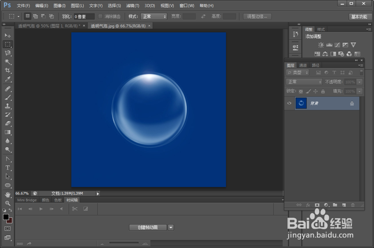Switch to the 通道 tab
This screenshot has width=374, height=248.
coord(303,65)
